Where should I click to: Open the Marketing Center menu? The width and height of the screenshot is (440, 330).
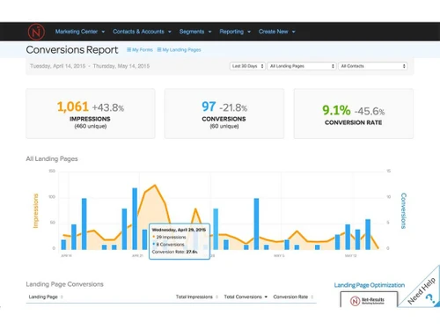tap(80, 32)
